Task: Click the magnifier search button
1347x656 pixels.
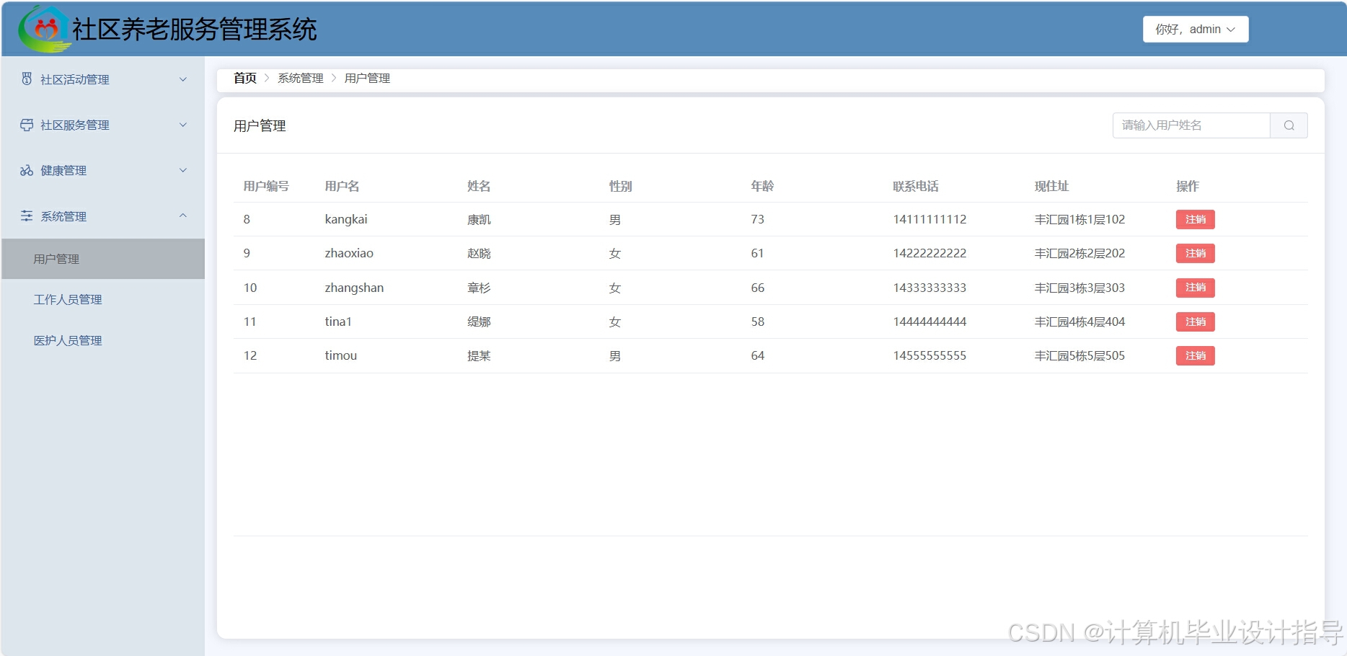Action: tap(1289, 125)
